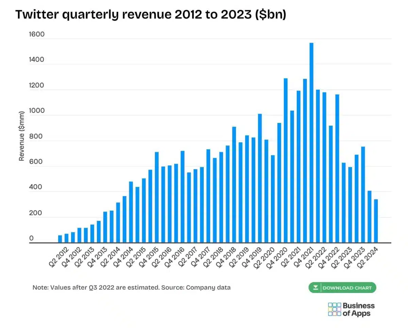
Task: Click the 'Q4 2016' x-axis label
Action: [x=175, y=258]
